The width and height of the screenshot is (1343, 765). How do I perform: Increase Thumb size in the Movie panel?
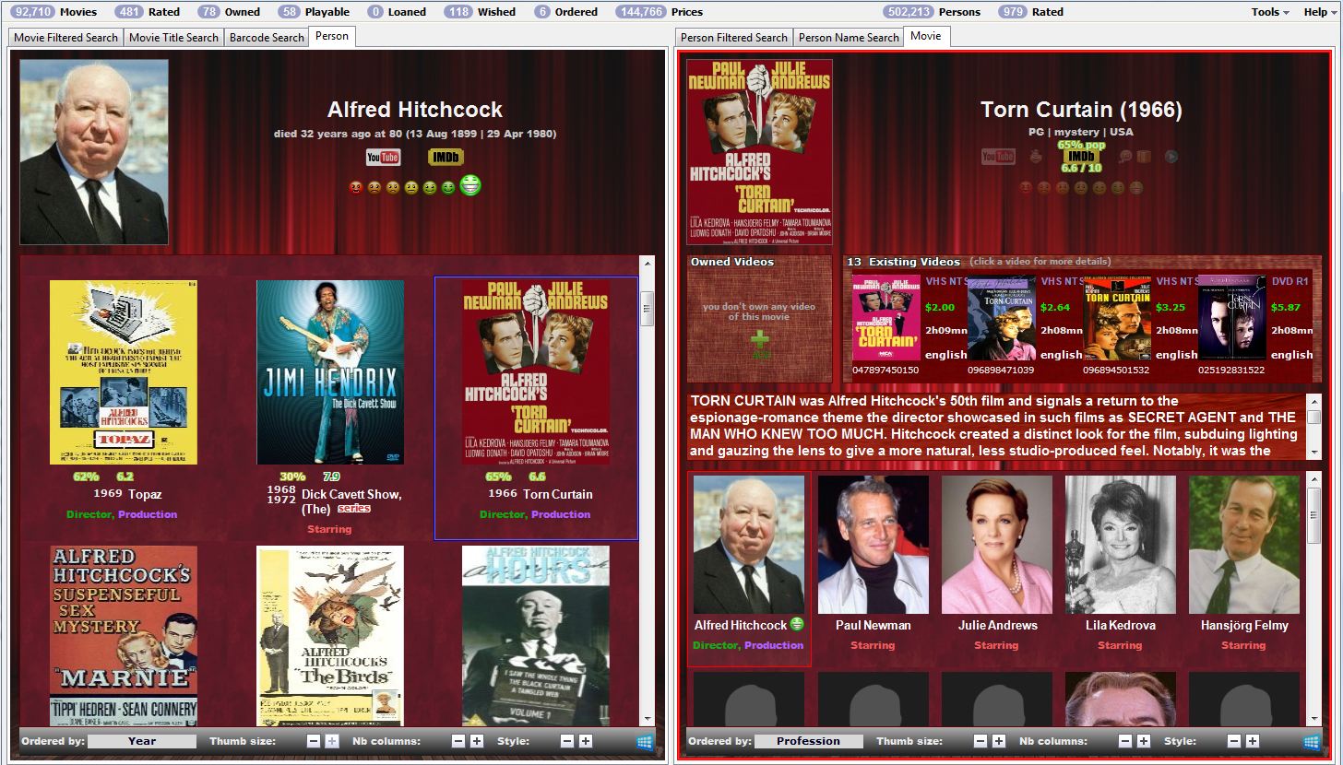tap(999, 741)
